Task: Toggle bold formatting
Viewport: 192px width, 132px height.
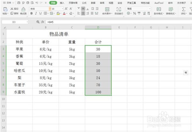Action: [x=31, y=13]
